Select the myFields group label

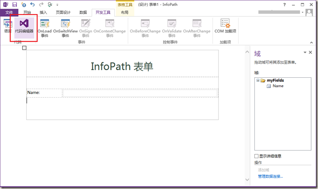(275, 80)
